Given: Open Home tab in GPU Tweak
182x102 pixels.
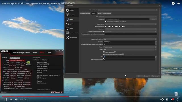Looking at the screenshot, I should pos(35,52).
